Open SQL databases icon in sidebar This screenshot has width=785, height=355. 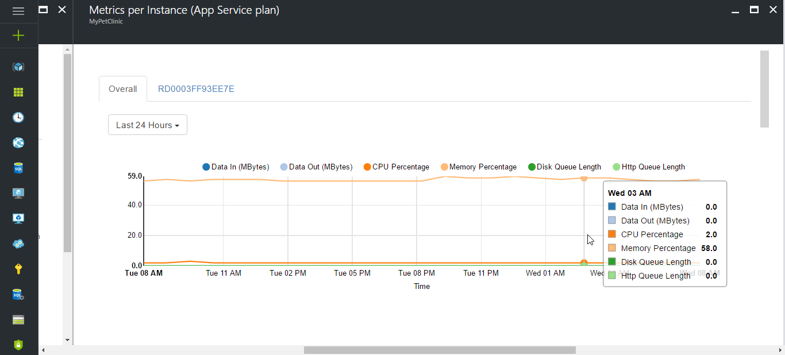point(18,168)
